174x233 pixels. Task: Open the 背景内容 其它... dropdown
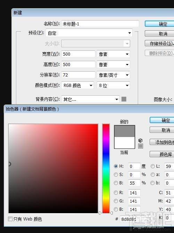[90, 99]
